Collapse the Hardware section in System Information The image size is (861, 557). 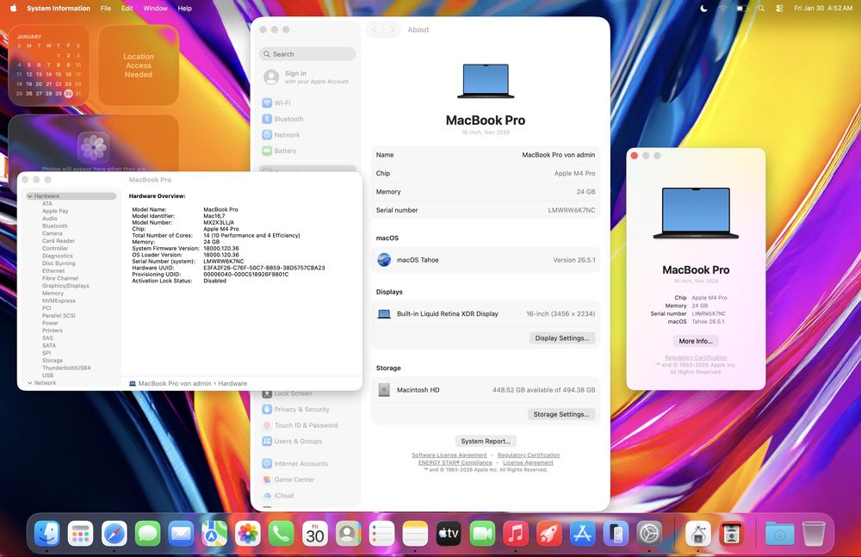pyautogui.click(x=29, y=196)
